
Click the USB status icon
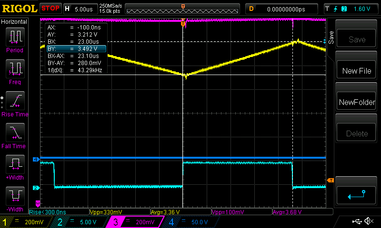357,221
